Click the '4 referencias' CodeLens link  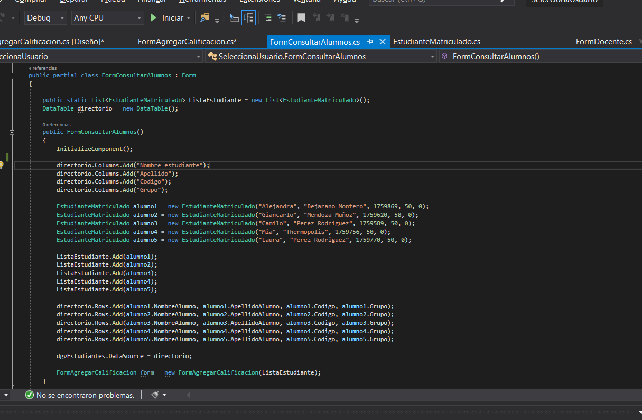click(x=42, y=68)
